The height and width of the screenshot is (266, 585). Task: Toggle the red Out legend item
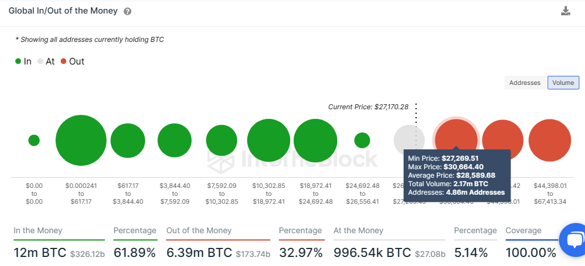pyautogui.click(x=73, y=62)
